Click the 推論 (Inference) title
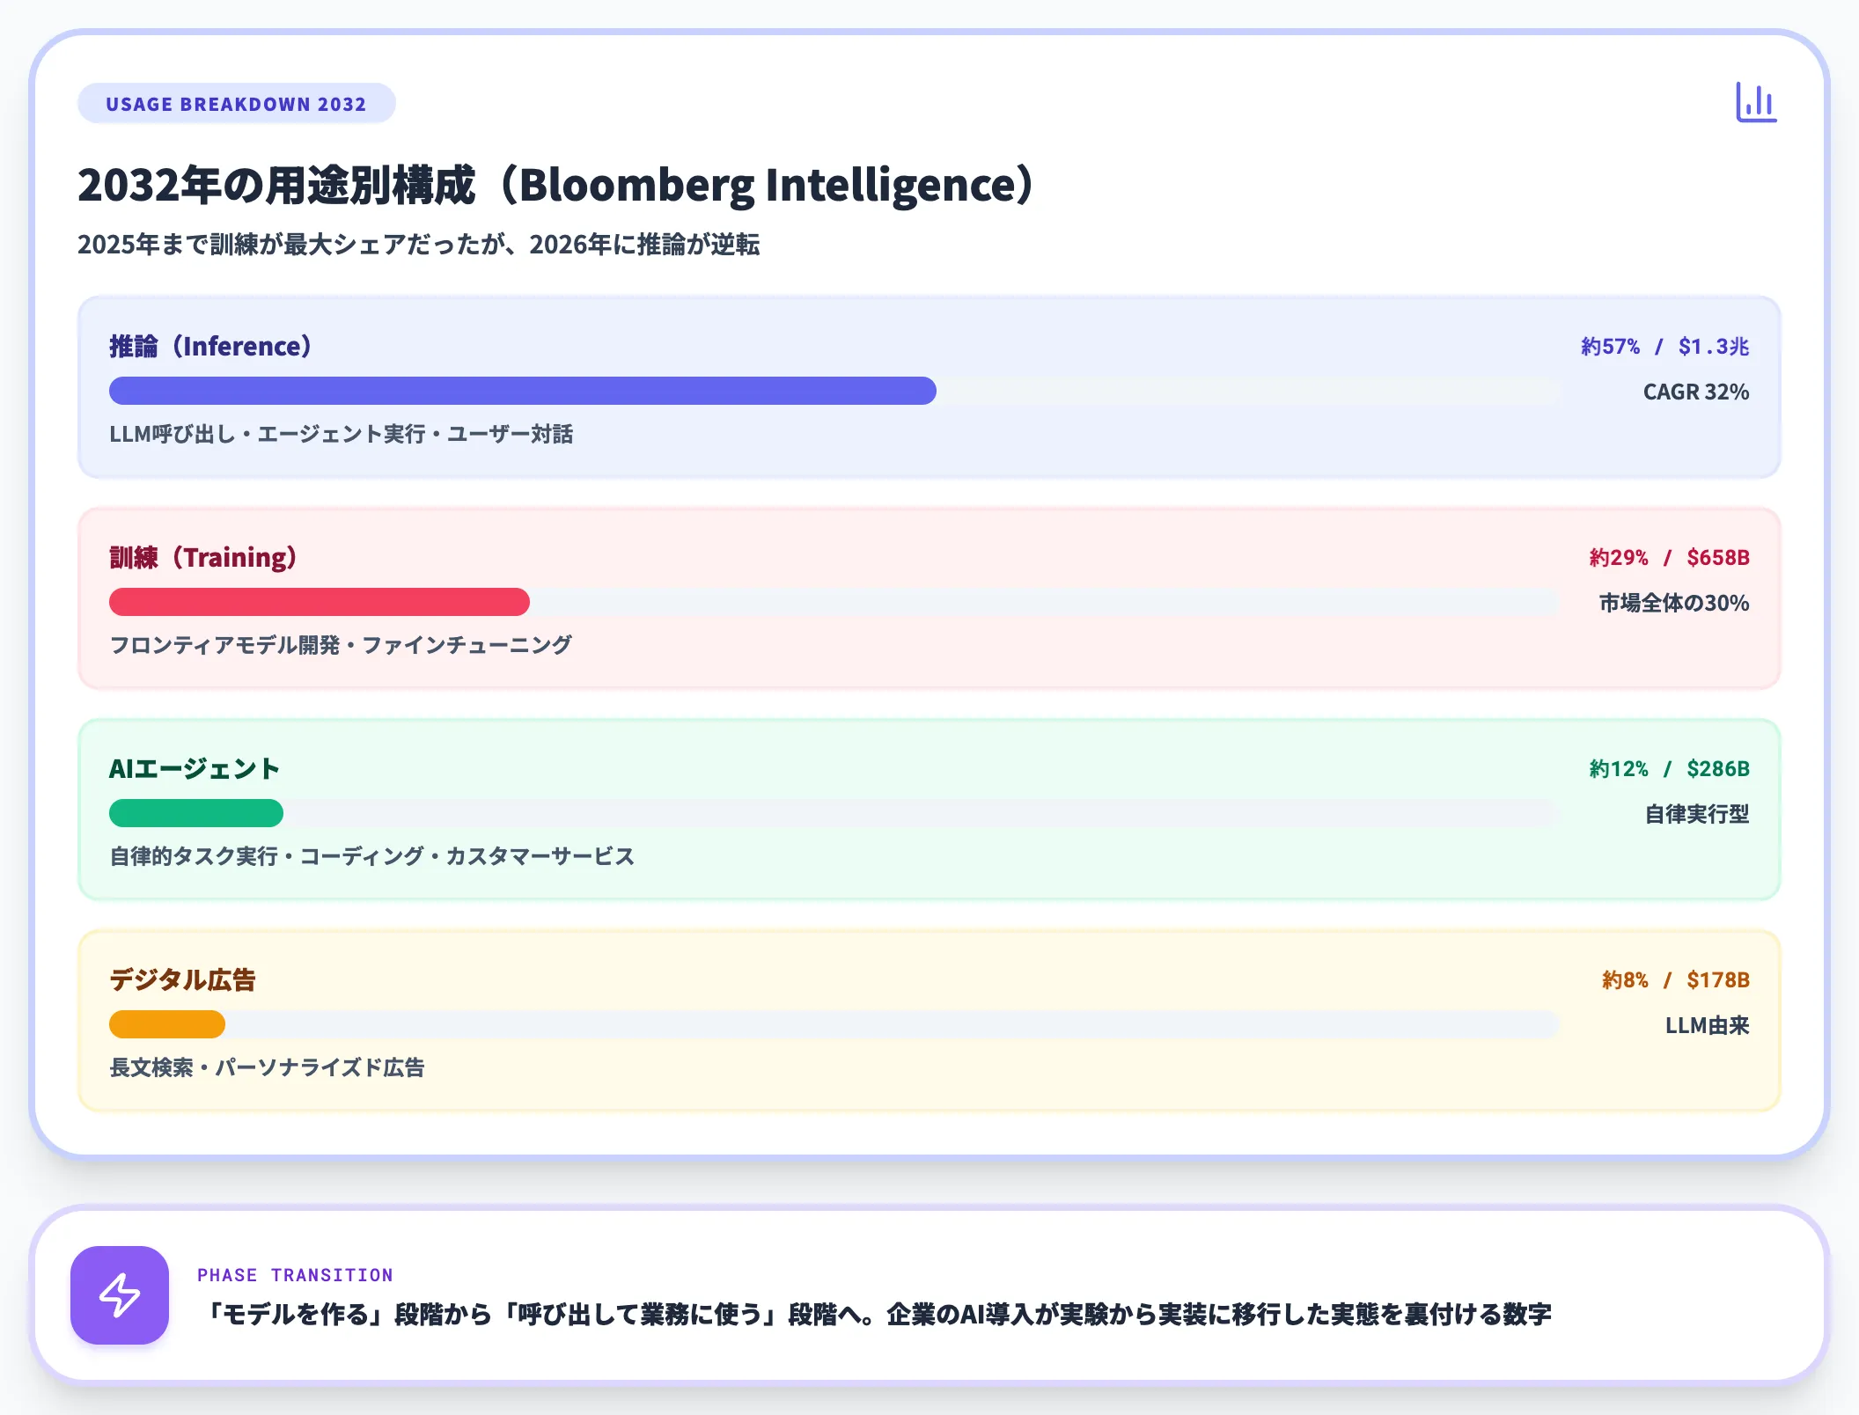 tap(211, 347)
